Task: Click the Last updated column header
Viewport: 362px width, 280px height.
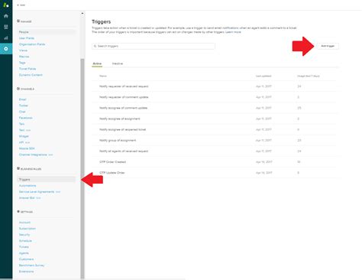Action: [263, 76]
